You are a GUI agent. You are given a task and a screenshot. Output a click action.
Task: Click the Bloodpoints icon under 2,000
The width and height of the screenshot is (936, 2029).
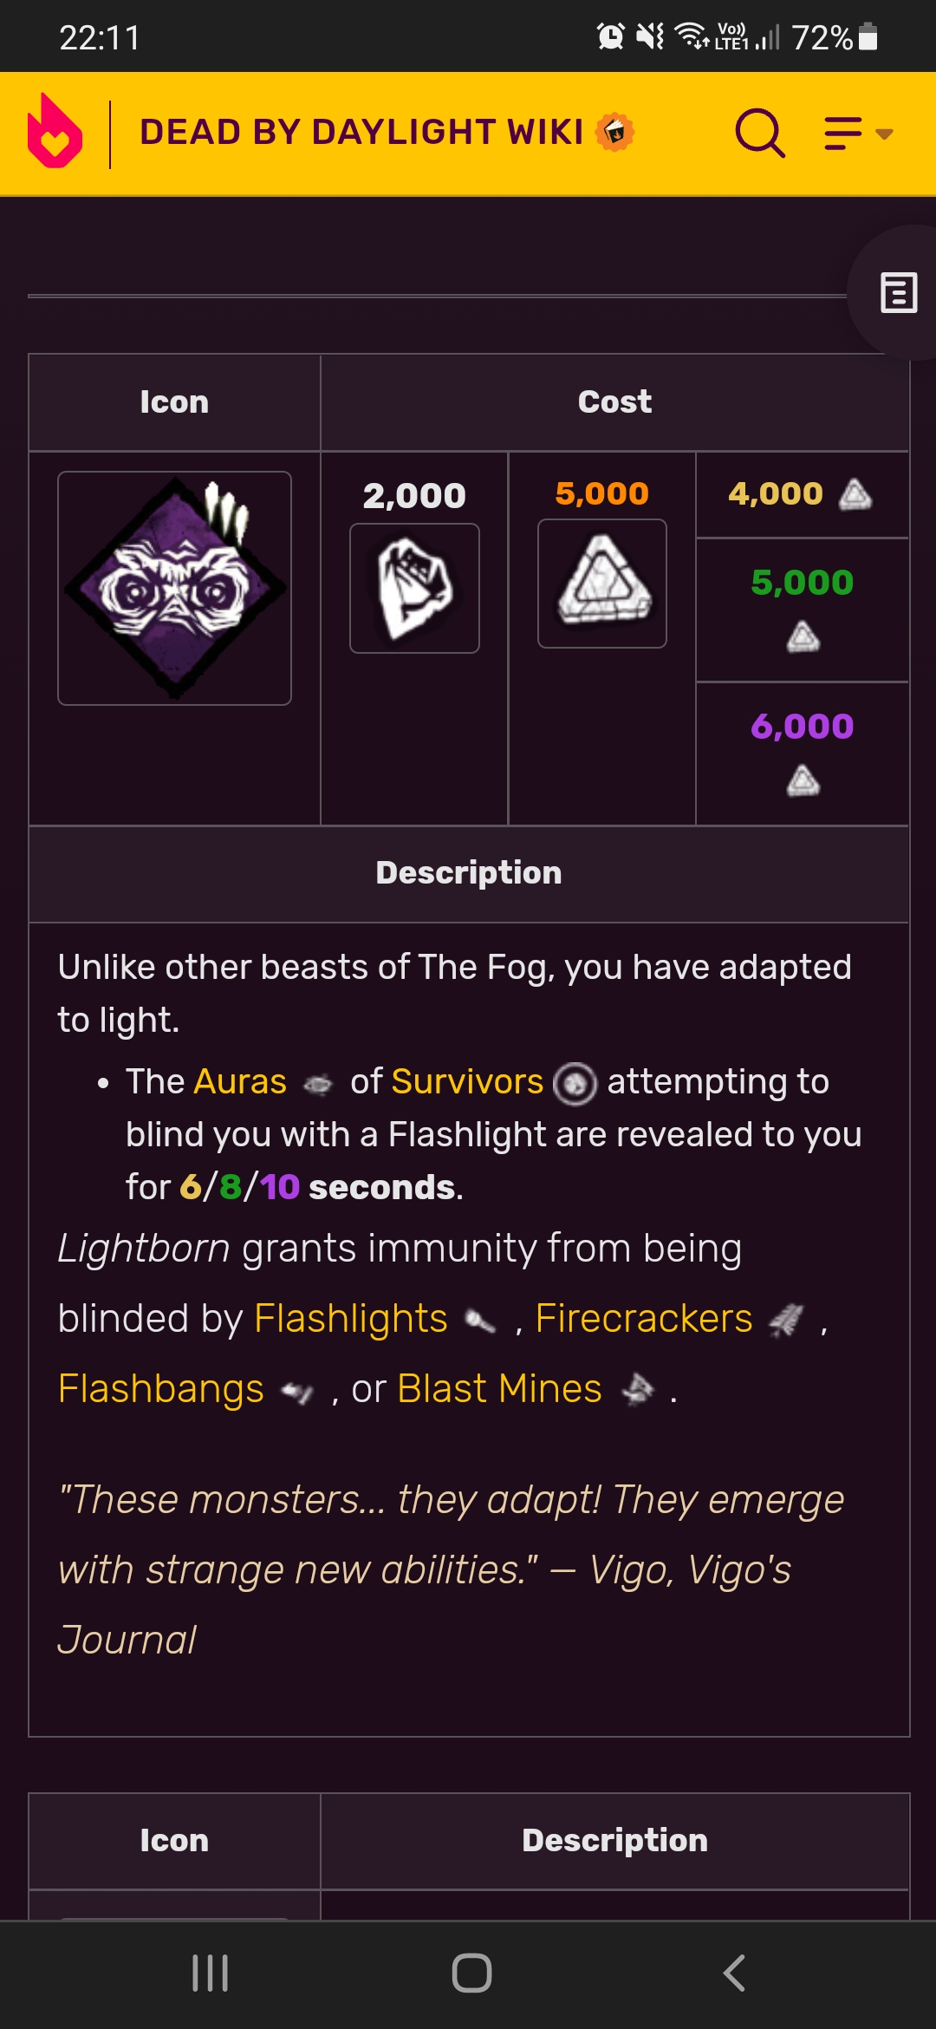click(x=413, y=586)
